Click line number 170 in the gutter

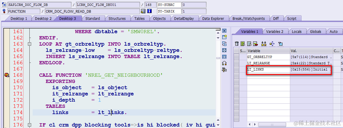click(18, 88)
